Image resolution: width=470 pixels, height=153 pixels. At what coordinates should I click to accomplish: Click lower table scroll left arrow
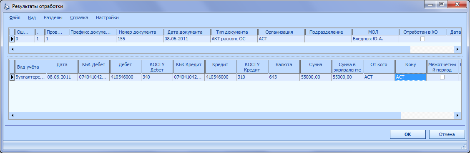point(12,115)
